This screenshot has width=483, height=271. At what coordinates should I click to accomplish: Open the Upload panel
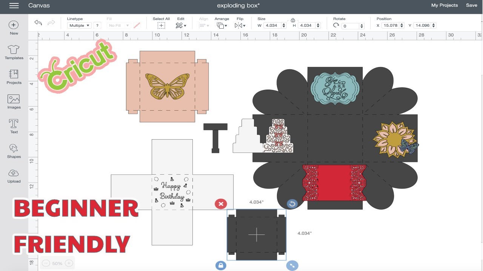click(x=14, y=176)
